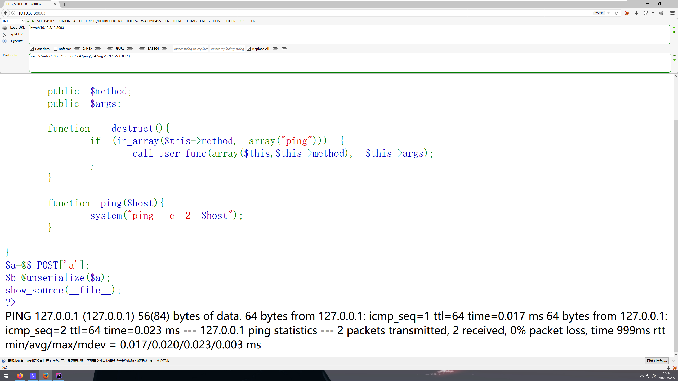Click the %URL encode right arrow
This screenshot has width=678, height=381.
[130, 49]
